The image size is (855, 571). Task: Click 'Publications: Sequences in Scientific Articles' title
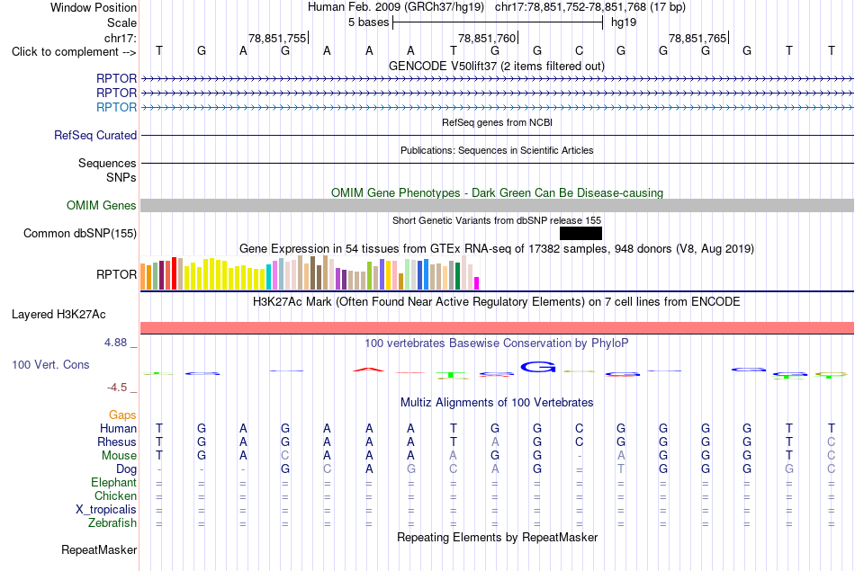click(497, 150)
